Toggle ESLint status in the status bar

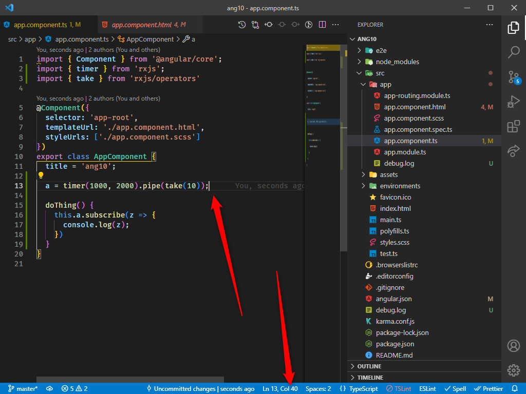pyautogui.click(x=427, y=388)
